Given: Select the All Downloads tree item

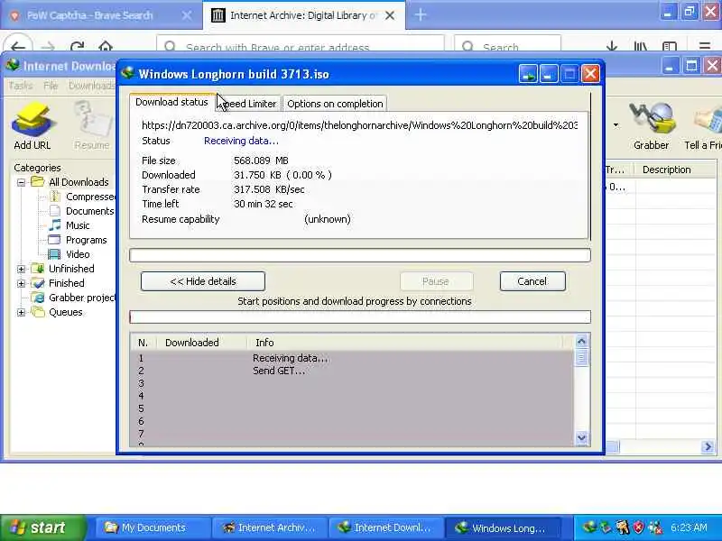Looking at the screenshot, I should pyautogui.click(x=79, y=182).
